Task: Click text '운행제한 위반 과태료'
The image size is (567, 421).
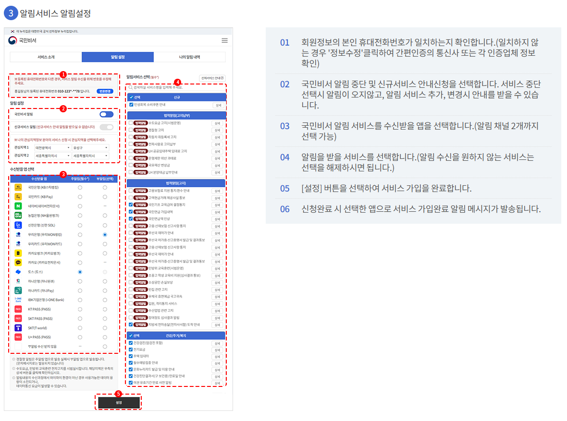Action: (x=162, y=158)
